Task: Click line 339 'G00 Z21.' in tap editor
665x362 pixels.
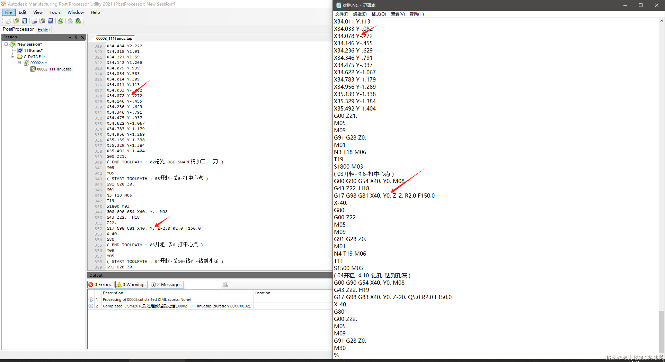Action: tap(116, 156)
